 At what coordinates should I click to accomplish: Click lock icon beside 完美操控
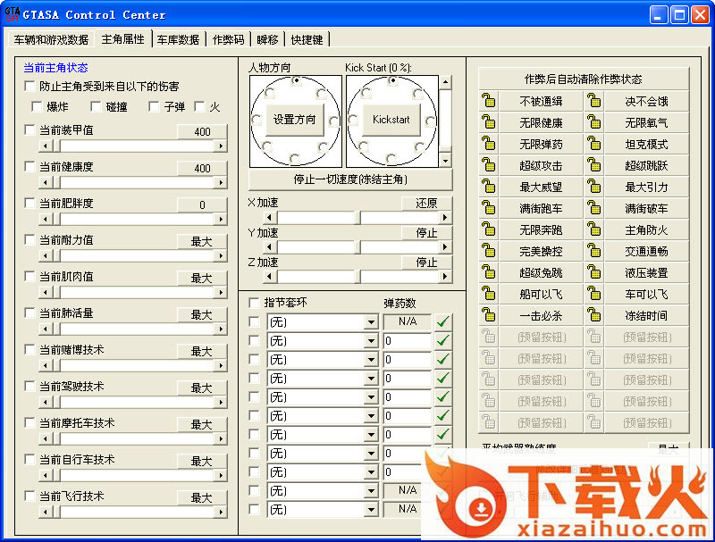pos(489,251)
